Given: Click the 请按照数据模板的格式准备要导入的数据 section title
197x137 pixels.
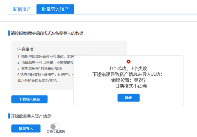Looking at the screenshot, I should click(x=47, y=33).
